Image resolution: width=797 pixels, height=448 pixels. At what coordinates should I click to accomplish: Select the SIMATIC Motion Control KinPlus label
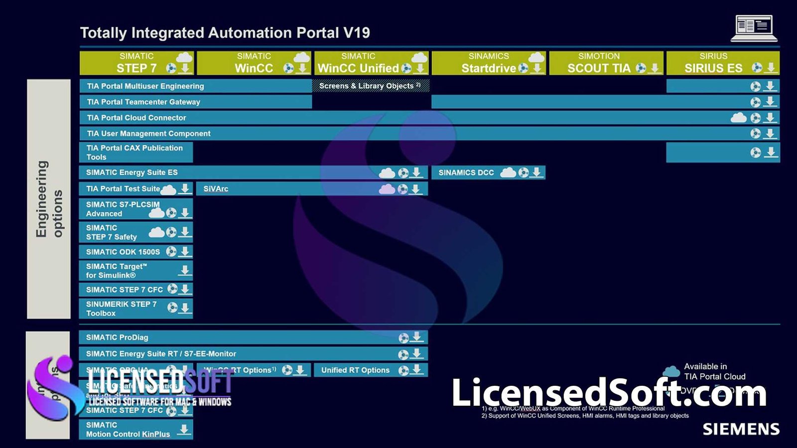(128, 430)
